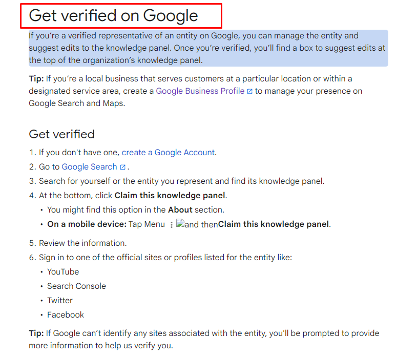Click the three-dot Menu icon
Image resolution: width=397 pixels, height=357 pixels.
click(172, 224)
